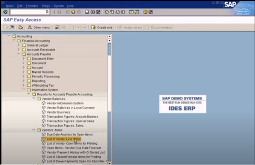Collapse the Accounts Payable folder
This screenshot has width=255, height=165.
19,54
